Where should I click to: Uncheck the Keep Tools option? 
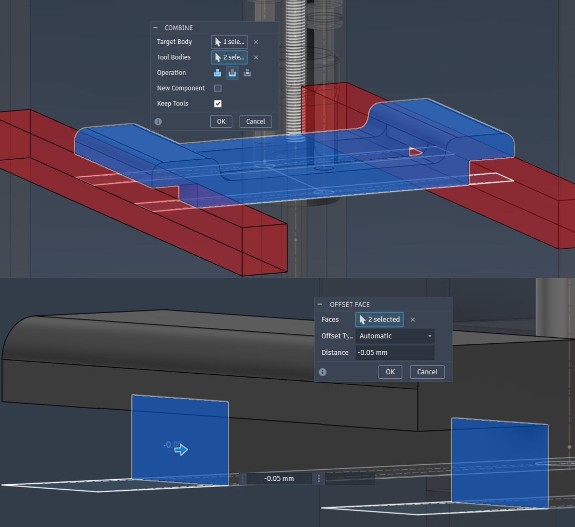217,104
